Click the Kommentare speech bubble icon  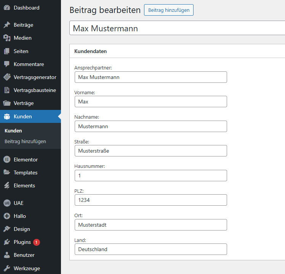(x=7, y=64)
